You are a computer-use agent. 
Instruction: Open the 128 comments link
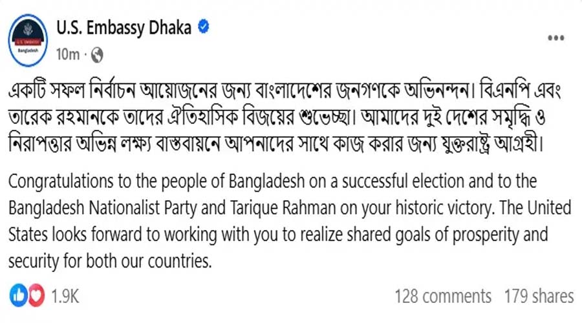point(443,296)
